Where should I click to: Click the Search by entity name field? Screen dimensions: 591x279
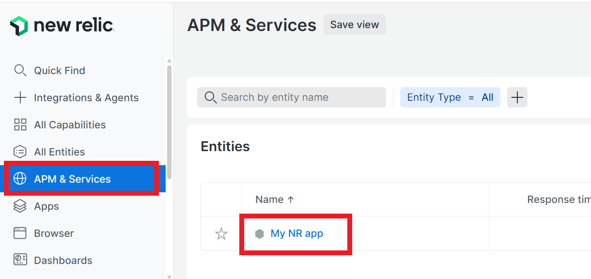tap(292, 97)
